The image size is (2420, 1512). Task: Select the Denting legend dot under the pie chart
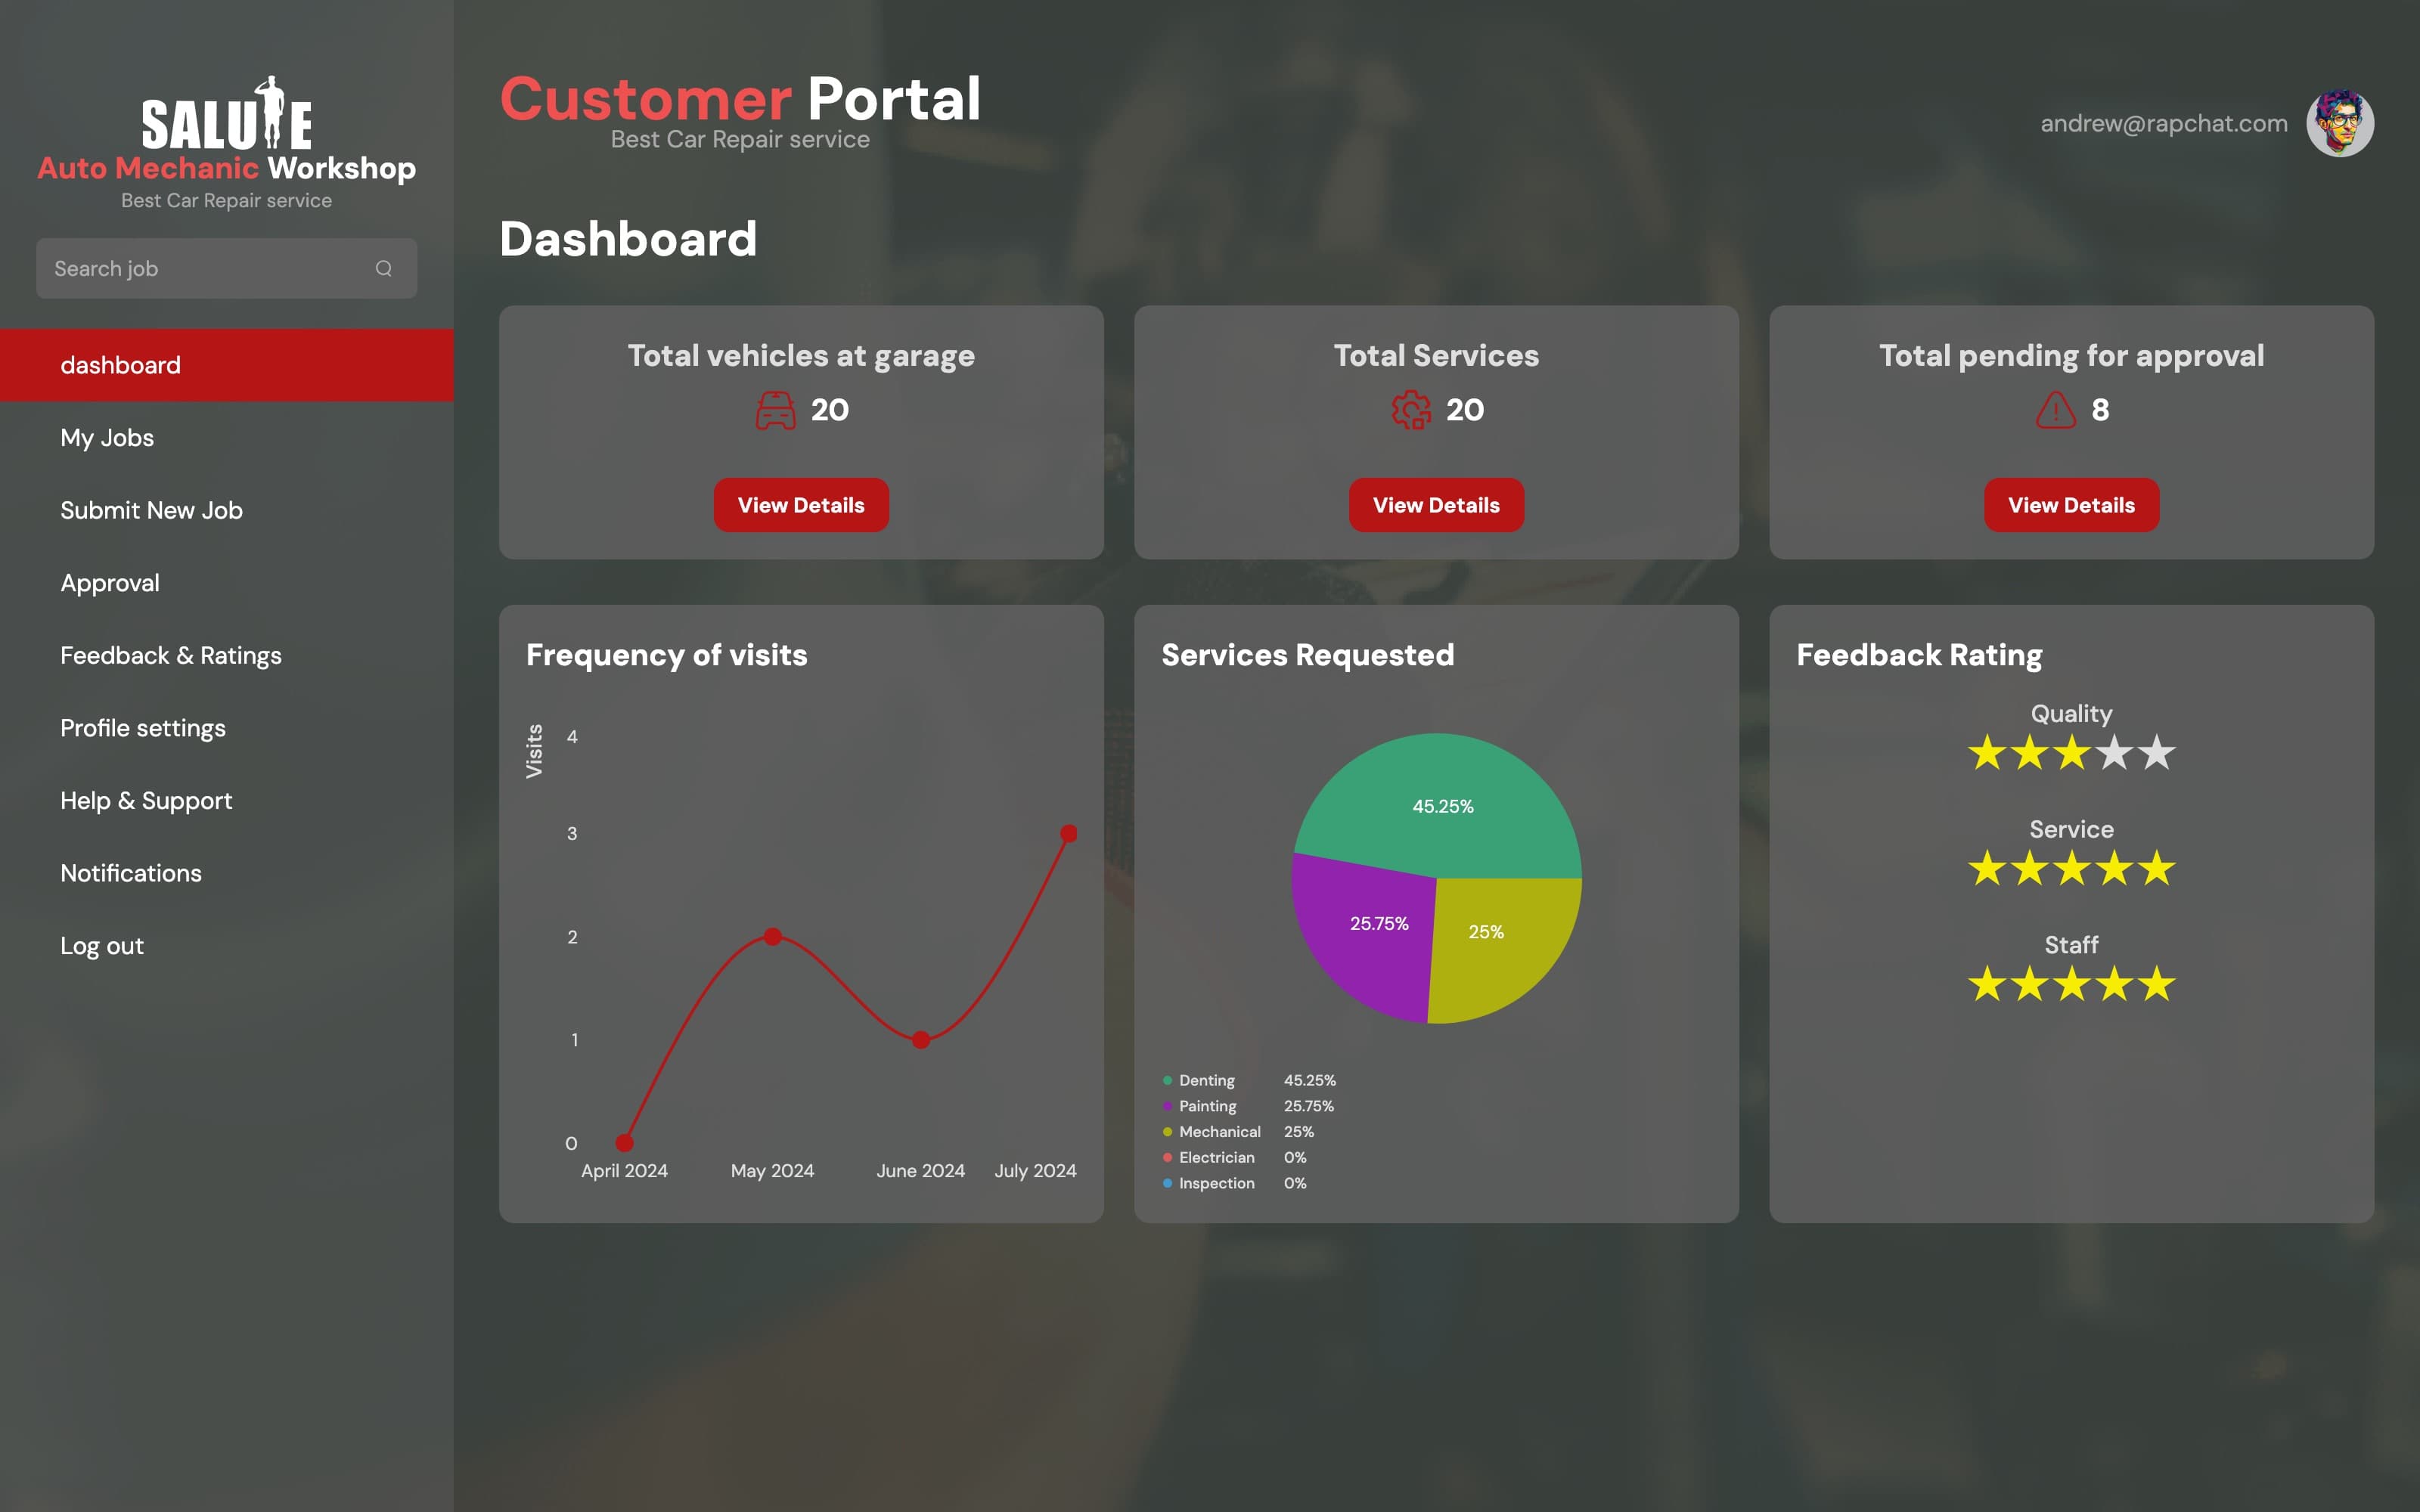[x=1166, y=1080]
